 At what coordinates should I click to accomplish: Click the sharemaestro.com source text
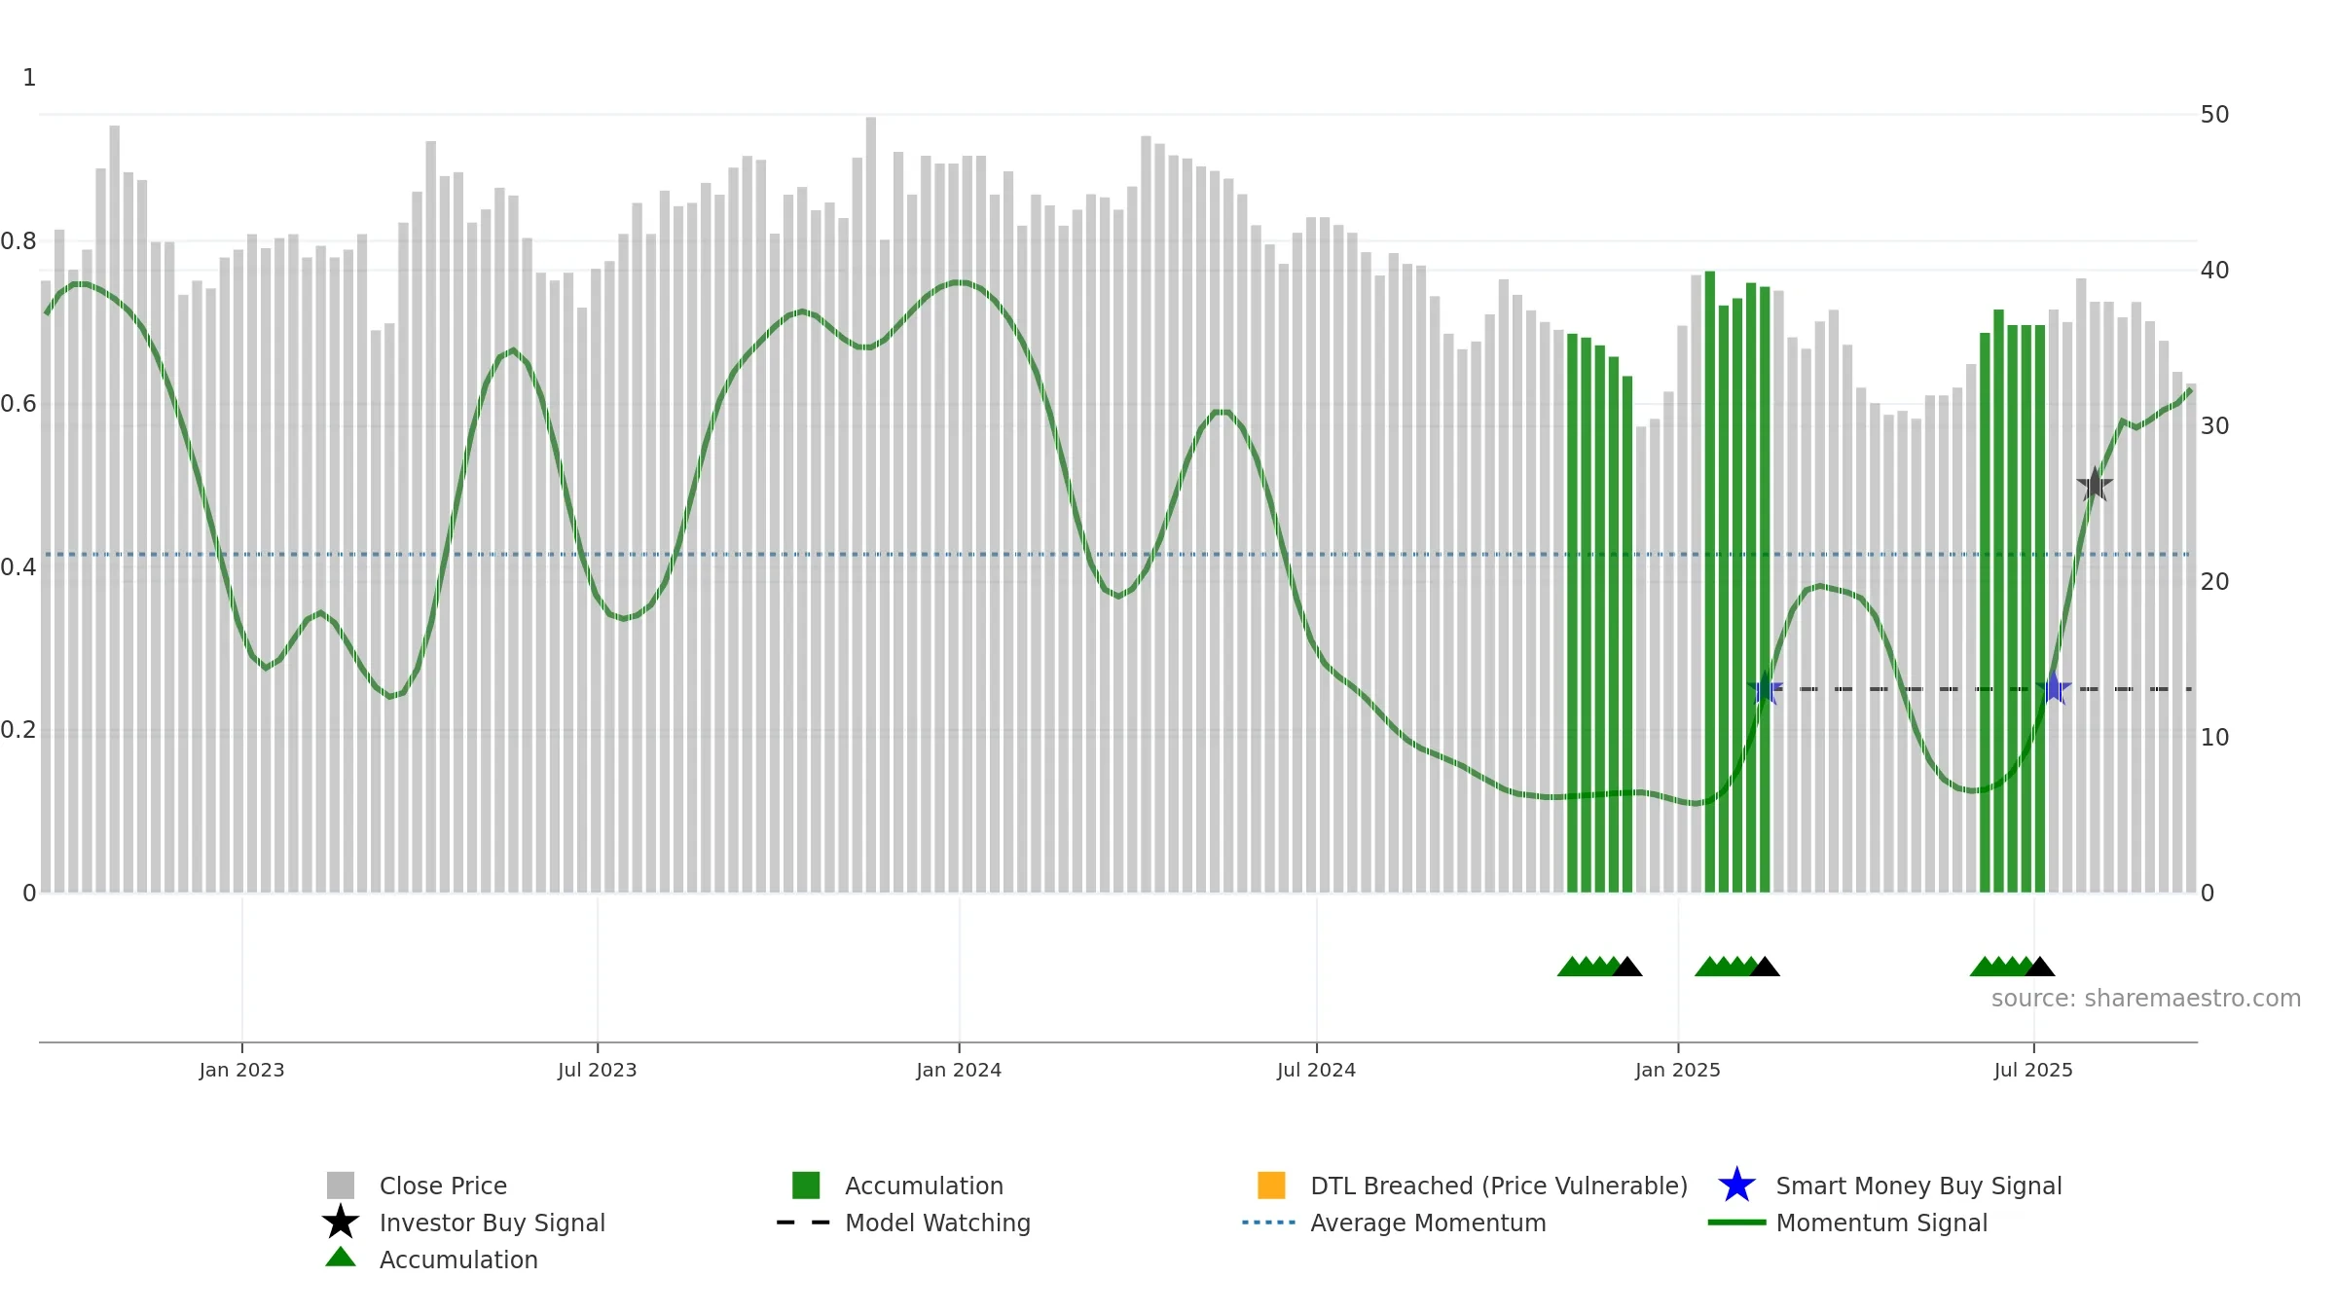(x=2146, y=999)
